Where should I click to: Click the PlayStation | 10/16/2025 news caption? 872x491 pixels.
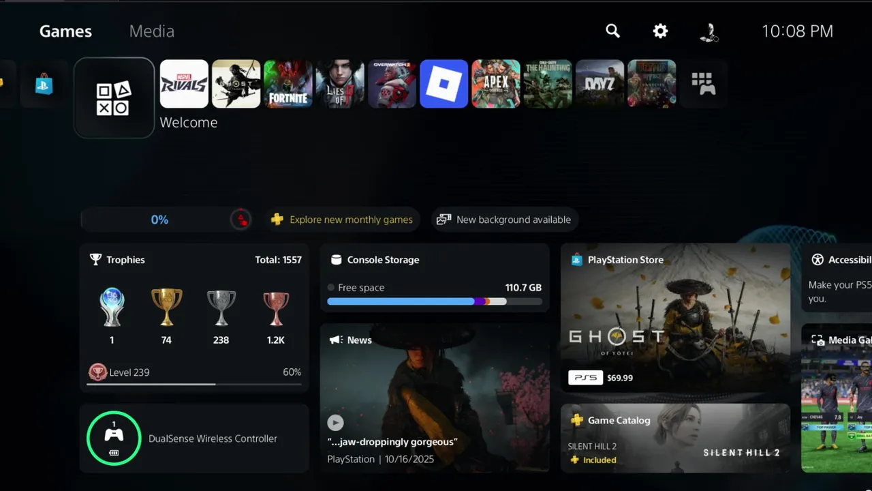click(x=380, y=460)
